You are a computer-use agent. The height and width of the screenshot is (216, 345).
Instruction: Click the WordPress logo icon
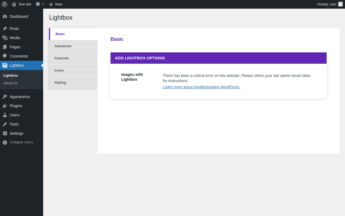(5, 4)
